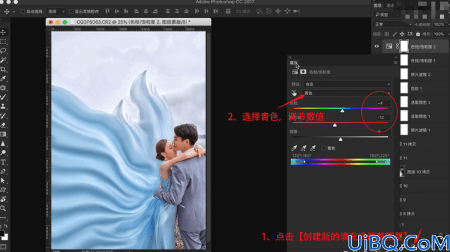Toggle lock transparent pixels icon
The width and height of the screenshot is (450, 252).
tap(387, 34)
